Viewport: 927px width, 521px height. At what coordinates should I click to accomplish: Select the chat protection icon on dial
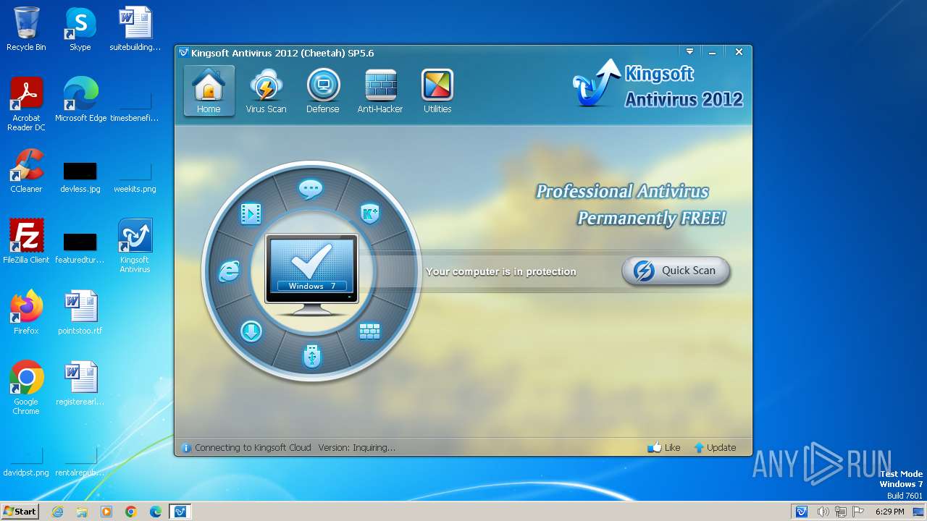click(311, 190)
